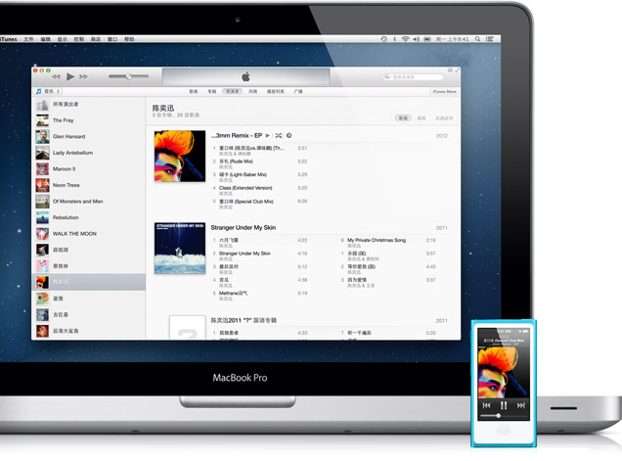Image resolution: width=622 pixels, height=461 pixels.
Task: Open the 窗口 menu in menu bar
Action: point(112,39)
